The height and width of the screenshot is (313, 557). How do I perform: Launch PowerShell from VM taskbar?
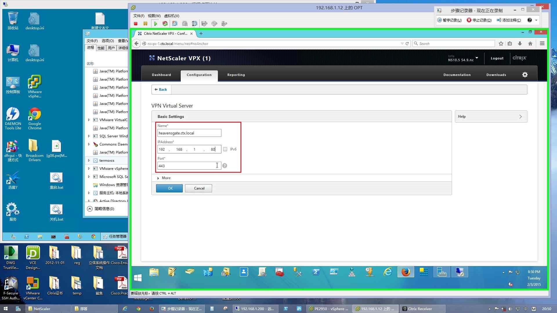click(x=316, y=272)
